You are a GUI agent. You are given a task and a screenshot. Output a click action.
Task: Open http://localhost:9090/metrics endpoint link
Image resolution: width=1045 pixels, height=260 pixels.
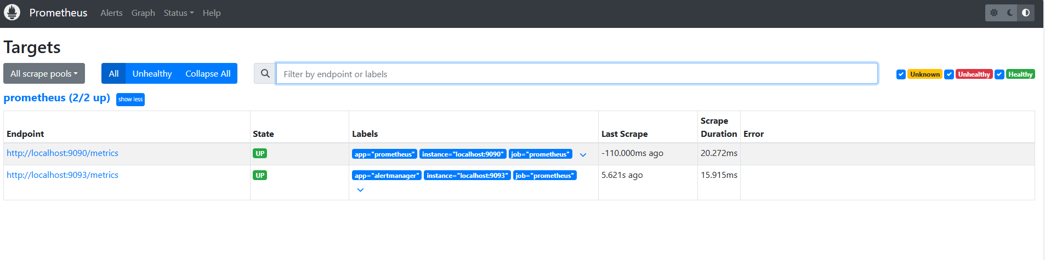pos(63,153)
